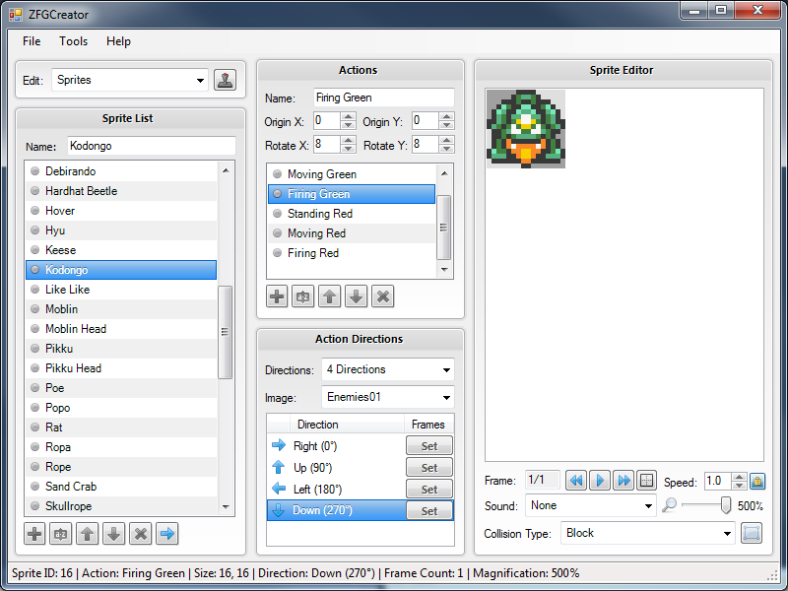Screen dimensions: 788x591
Task: Select the Moving Green action
Action: click(x=352, y=174)
